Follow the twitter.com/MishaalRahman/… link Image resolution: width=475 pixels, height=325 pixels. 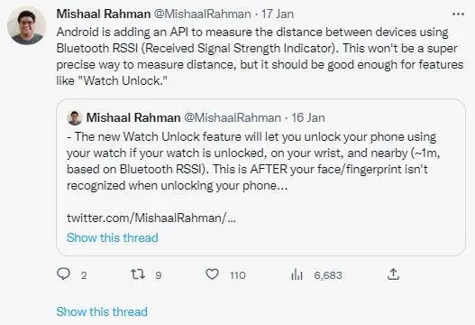pyautogui.click(x=151, y=218)
